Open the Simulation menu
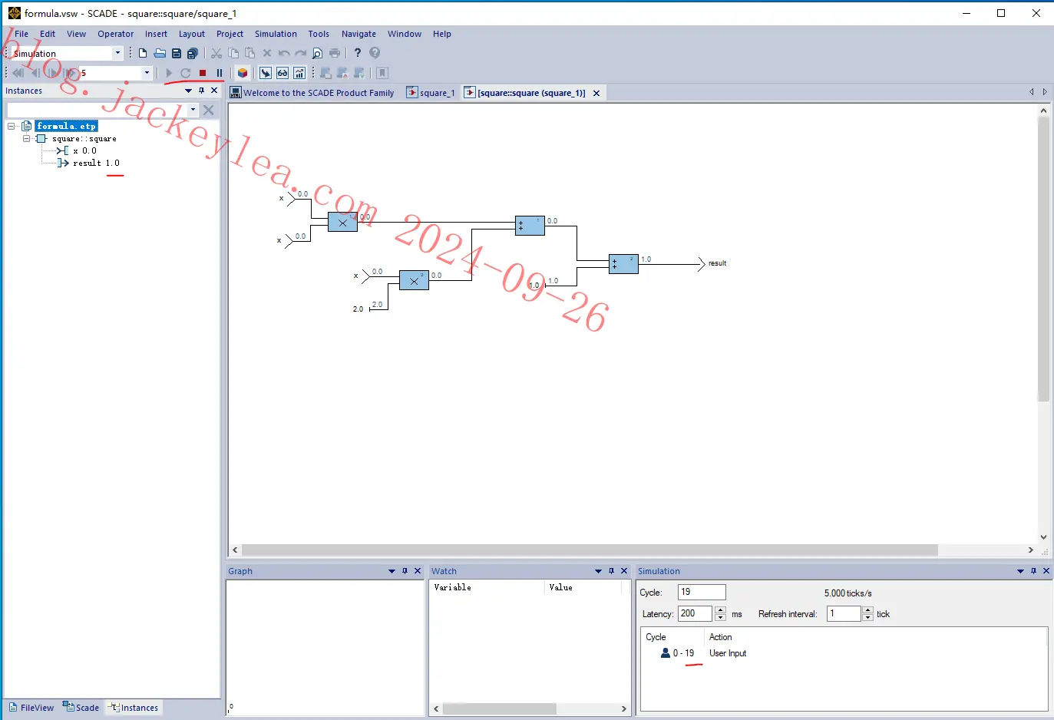This screenshot has height=720, width=1054. coord(276,34)
